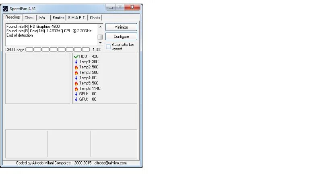Click the flame icon next to Temp2
This screenshot has width=322, height=181.
(x=76, y=67)
